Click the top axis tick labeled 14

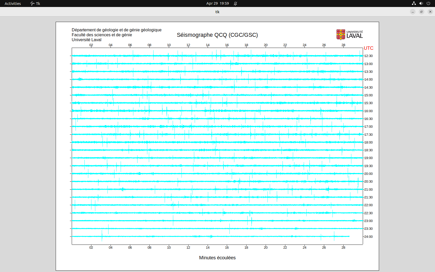208,45
